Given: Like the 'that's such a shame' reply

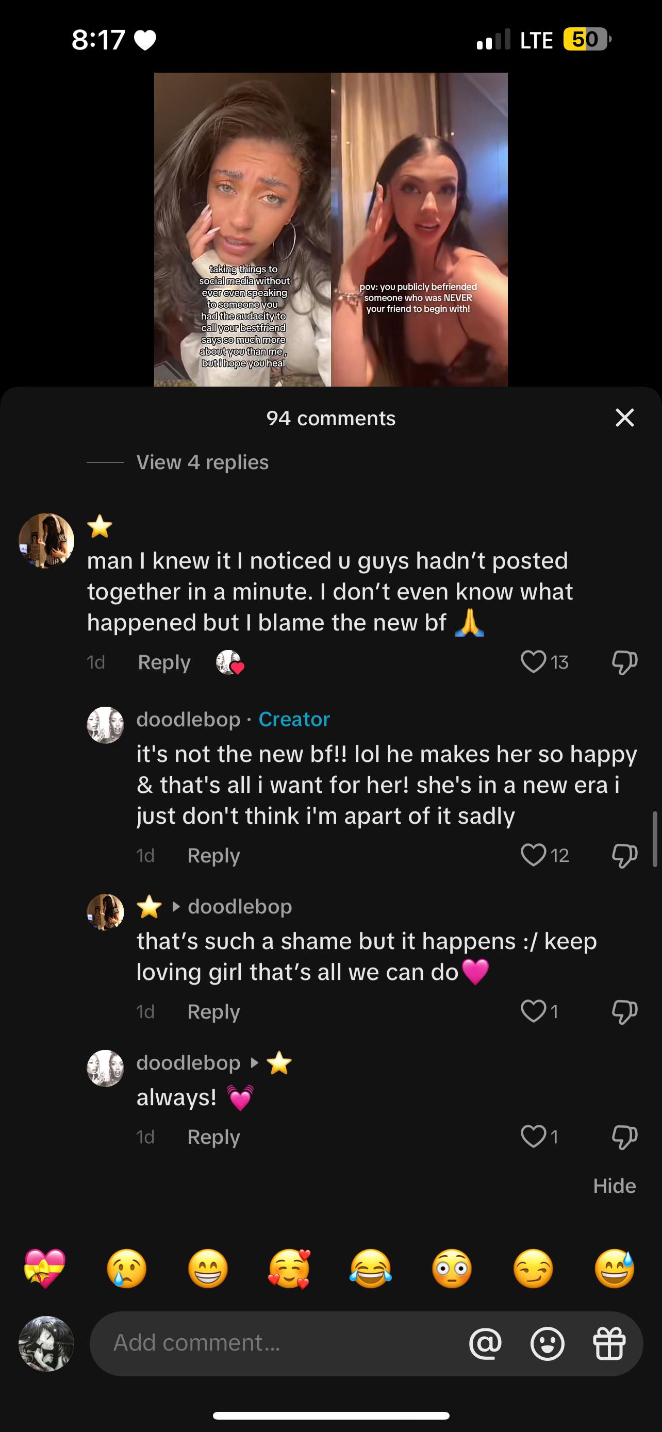Looking at the screenshot, I should tap(533, 1011).
